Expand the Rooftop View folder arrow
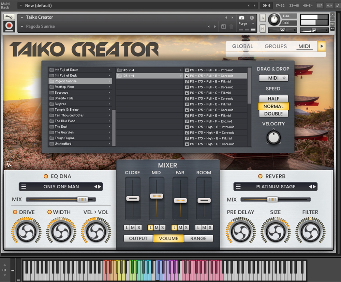Image resolution: width=341 pixels, height=282 pixels. tap(109, 87)
